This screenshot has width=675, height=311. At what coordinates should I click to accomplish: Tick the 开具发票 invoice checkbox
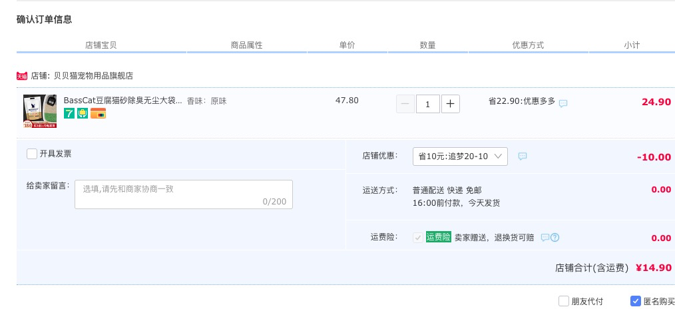(32, 154)
